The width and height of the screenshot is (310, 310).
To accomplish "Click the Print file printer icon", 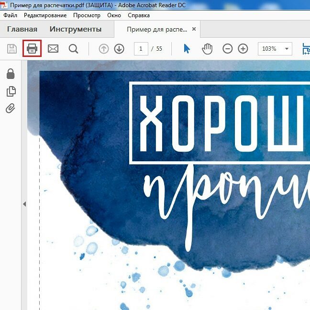I will (32, 48).
